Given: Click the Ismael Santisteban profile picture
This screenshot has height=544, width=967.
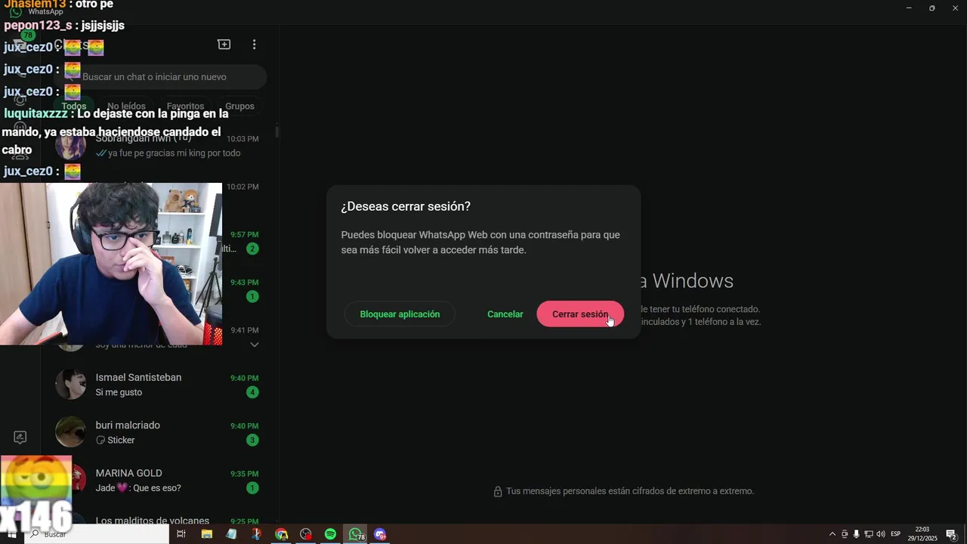Looking at the screenshot, I should click(x=70, y=385).
